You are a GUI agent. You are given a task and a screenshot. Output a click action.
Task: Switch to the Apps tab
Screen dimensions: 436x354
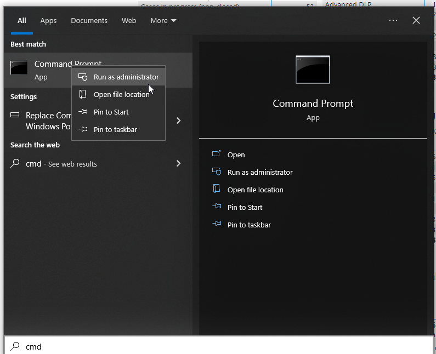[48, 21]
